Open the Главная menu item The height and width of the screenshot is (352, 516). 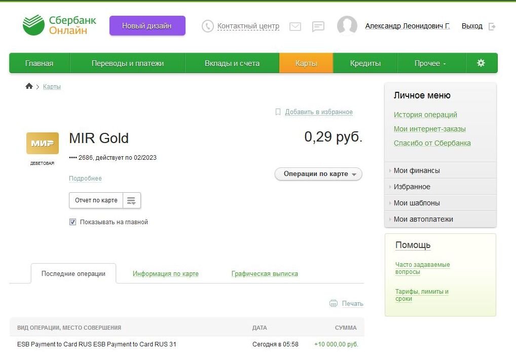39,63
